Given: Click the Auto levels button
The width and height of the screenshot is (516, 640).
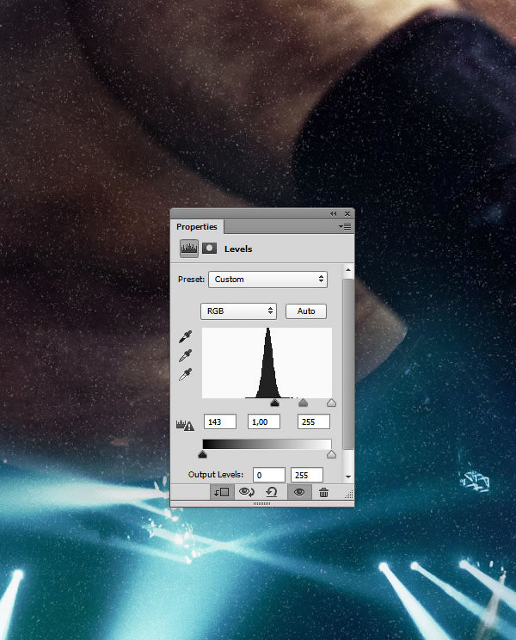Looking at the screenshot, I should pos(306,311).
